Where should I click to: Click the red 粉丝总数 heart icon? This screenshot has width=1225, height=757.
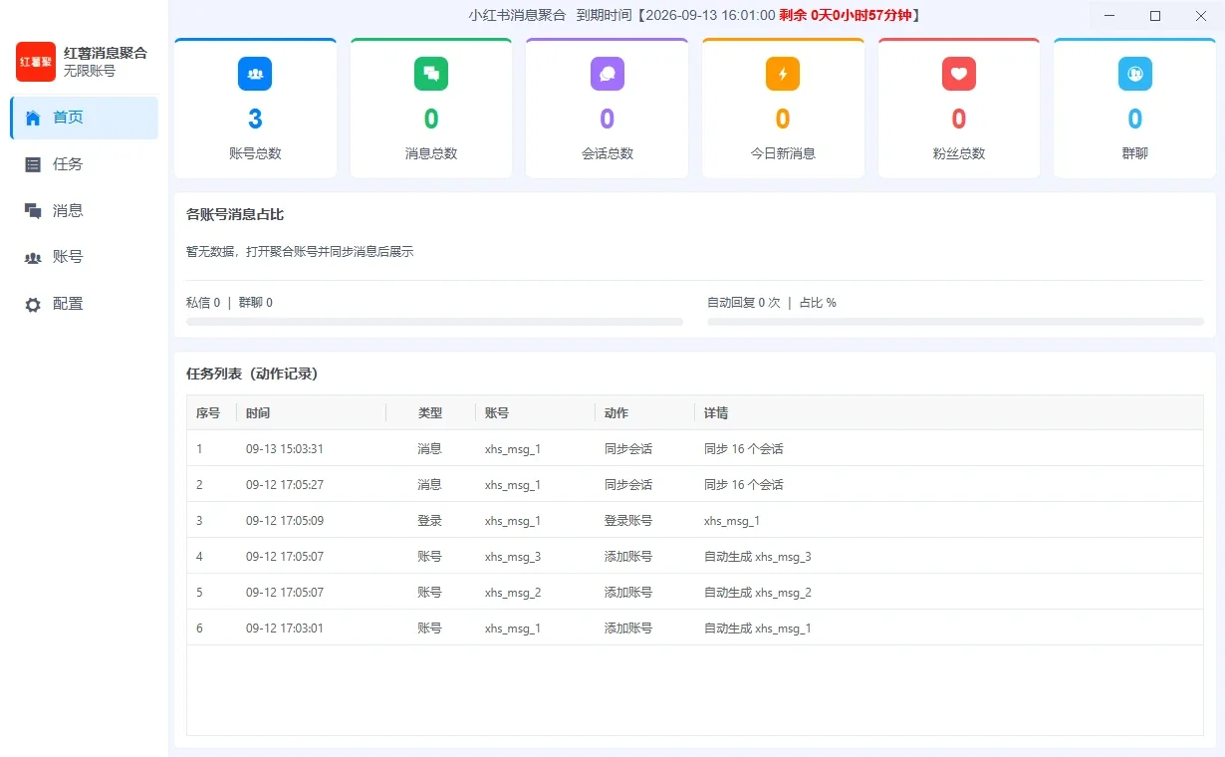(959, 74)
